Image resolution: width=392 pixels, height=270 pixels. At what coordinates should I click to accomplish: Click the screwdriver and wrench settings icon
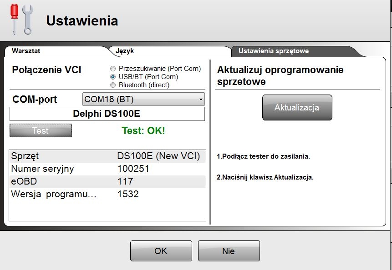(x=21, y=20)
